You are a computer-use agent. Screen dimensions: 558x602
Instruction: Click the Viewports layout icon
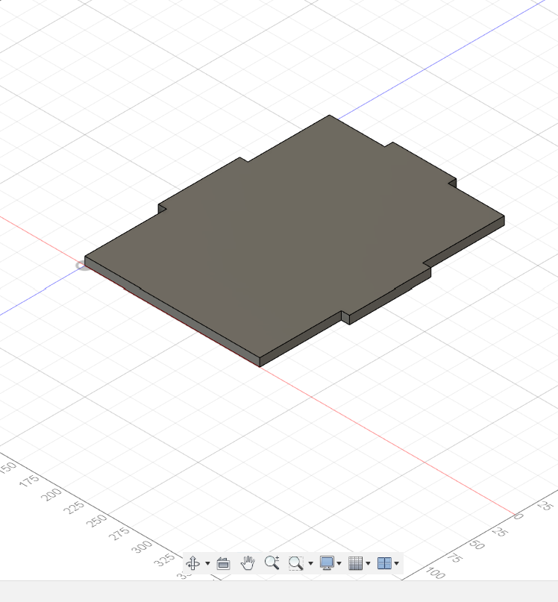tap(384, 563)
